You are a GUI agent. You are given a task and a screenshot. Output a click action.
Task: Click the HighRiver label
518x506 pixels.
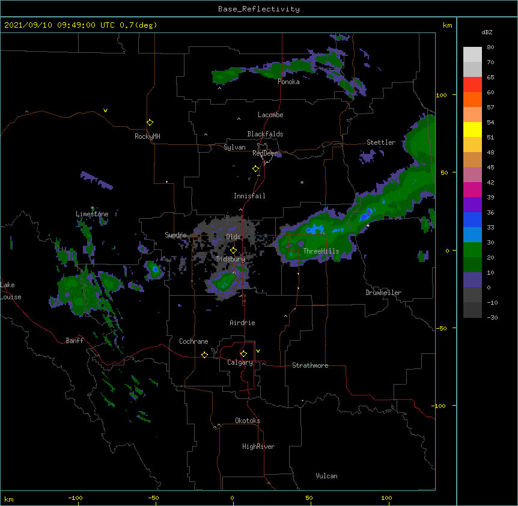click(258, 447)
